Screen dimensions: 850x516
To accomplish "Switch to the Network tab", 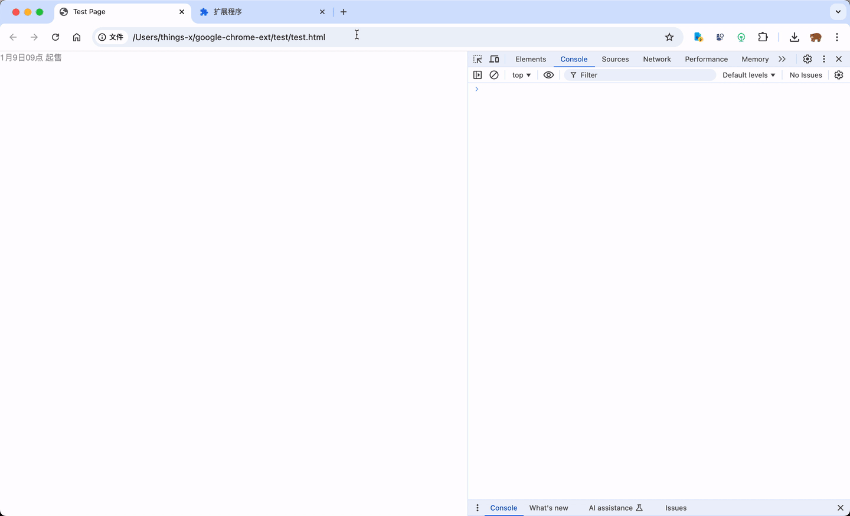I will coord(657,59).
